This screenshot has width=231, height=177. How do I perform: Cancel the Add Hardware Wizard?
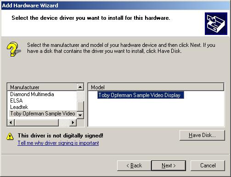tap(208, 166)
